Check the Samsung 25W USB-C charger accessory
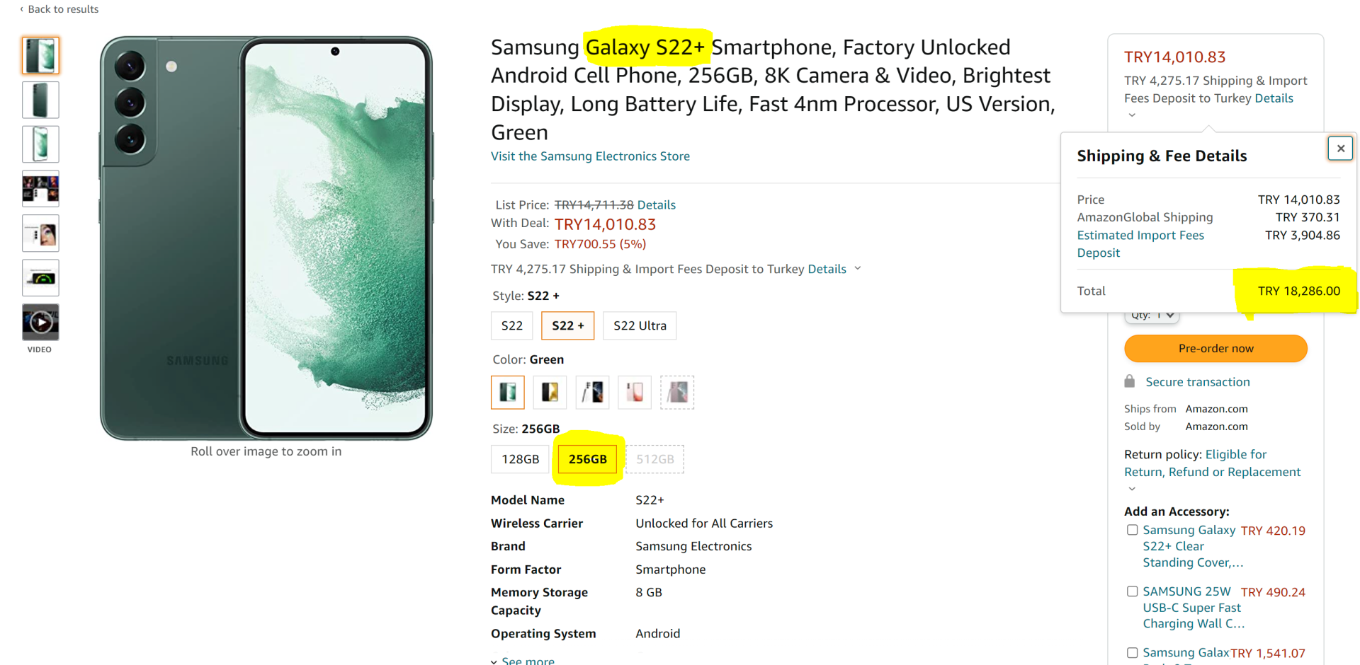Viewport: 1360px width, 665px height. coord(1132,591)
